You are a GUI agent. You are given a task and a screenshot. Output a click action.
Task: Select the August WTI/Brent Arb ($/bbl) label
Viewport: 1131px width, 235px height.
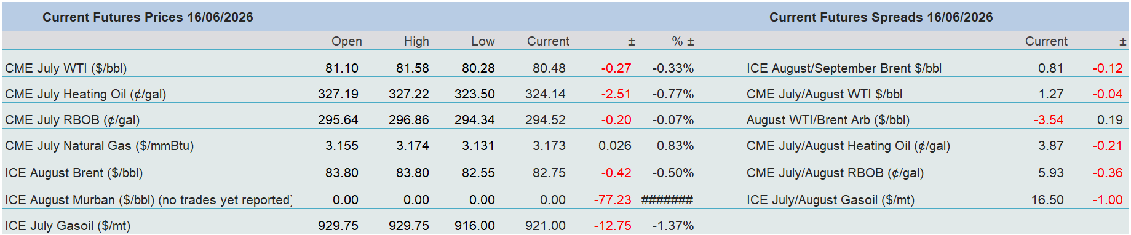(x=828, y=120)
